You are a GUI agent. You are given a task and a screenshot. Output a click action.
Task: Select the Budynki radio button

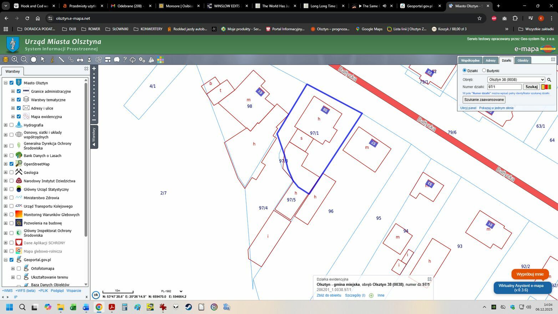(484, 71)
